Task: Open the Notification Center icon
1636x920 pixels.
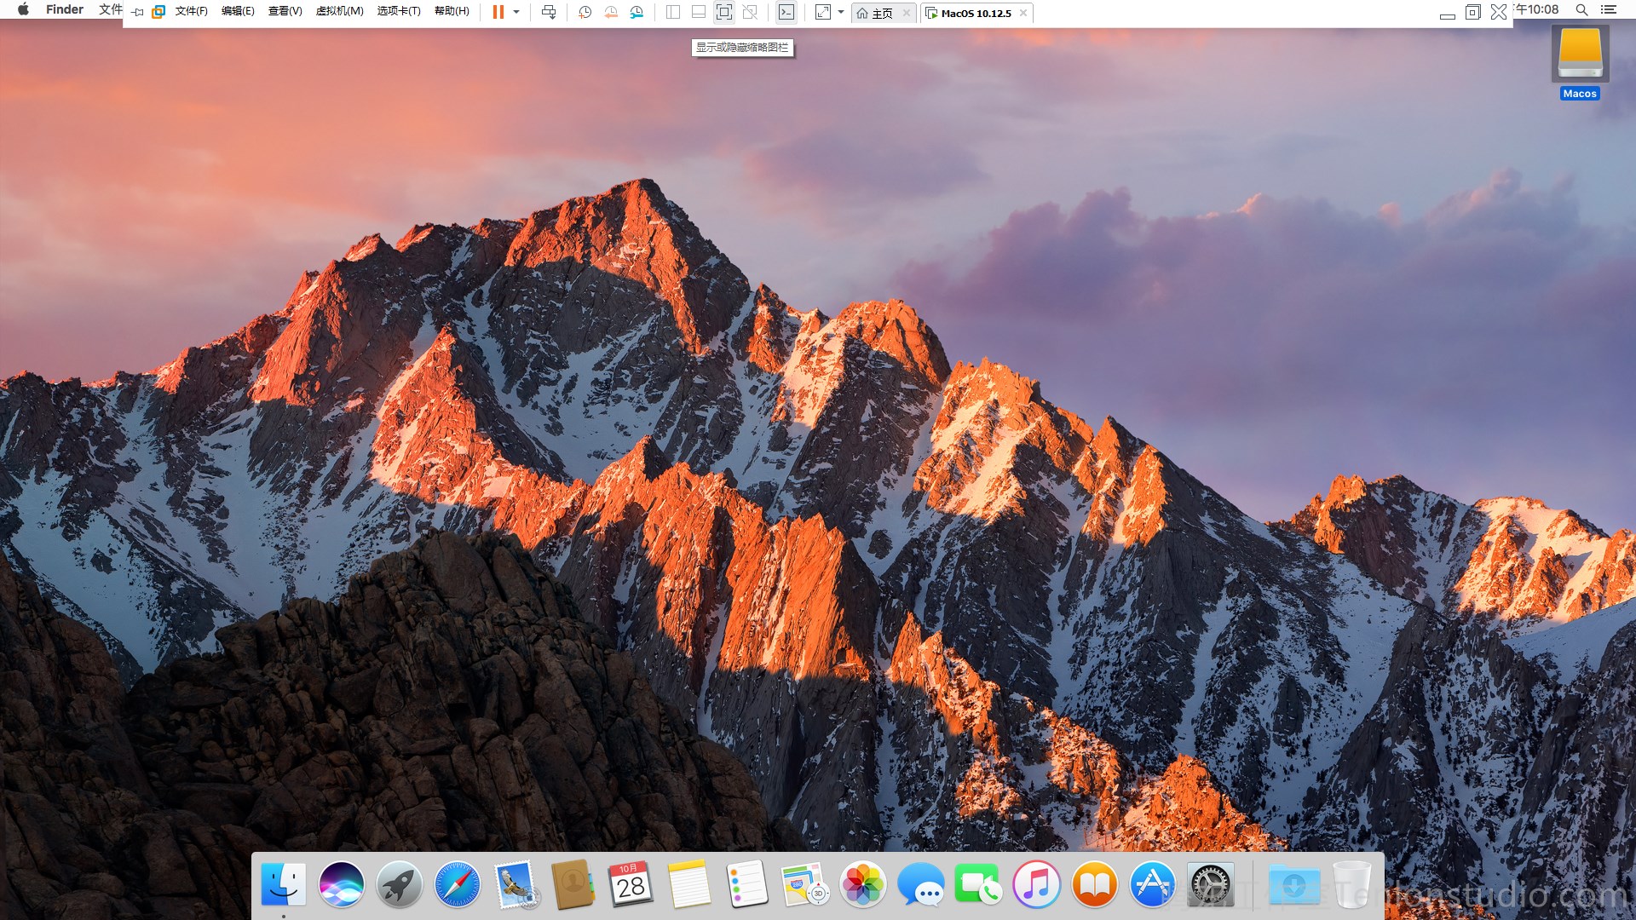Action: (x=1609, y=9)
